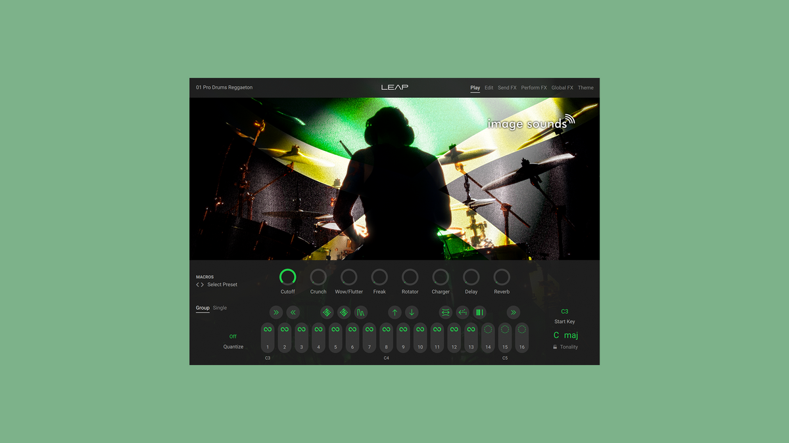Toggle loop icon on pad 6
Screen dimensions: 789x443
click(x=352, y=329)
